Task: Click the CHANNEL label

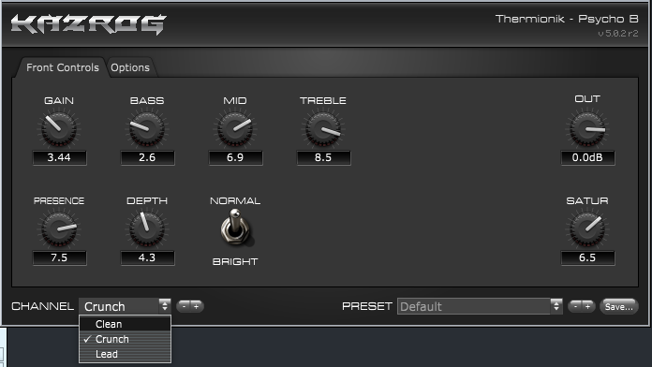Action: tap(43, 306)
